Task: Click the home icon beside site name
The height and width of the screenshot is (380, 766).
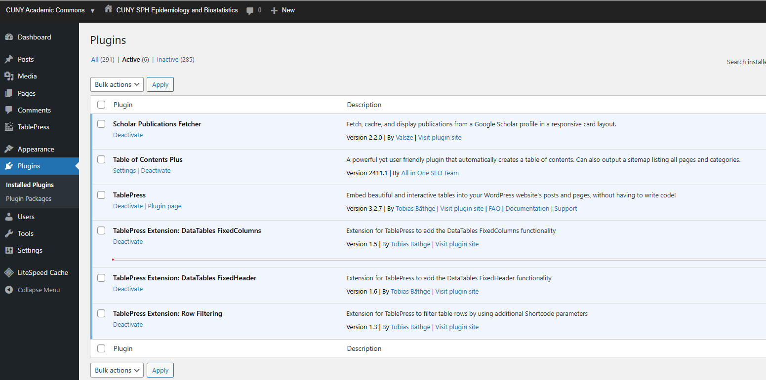Action: 108,9
